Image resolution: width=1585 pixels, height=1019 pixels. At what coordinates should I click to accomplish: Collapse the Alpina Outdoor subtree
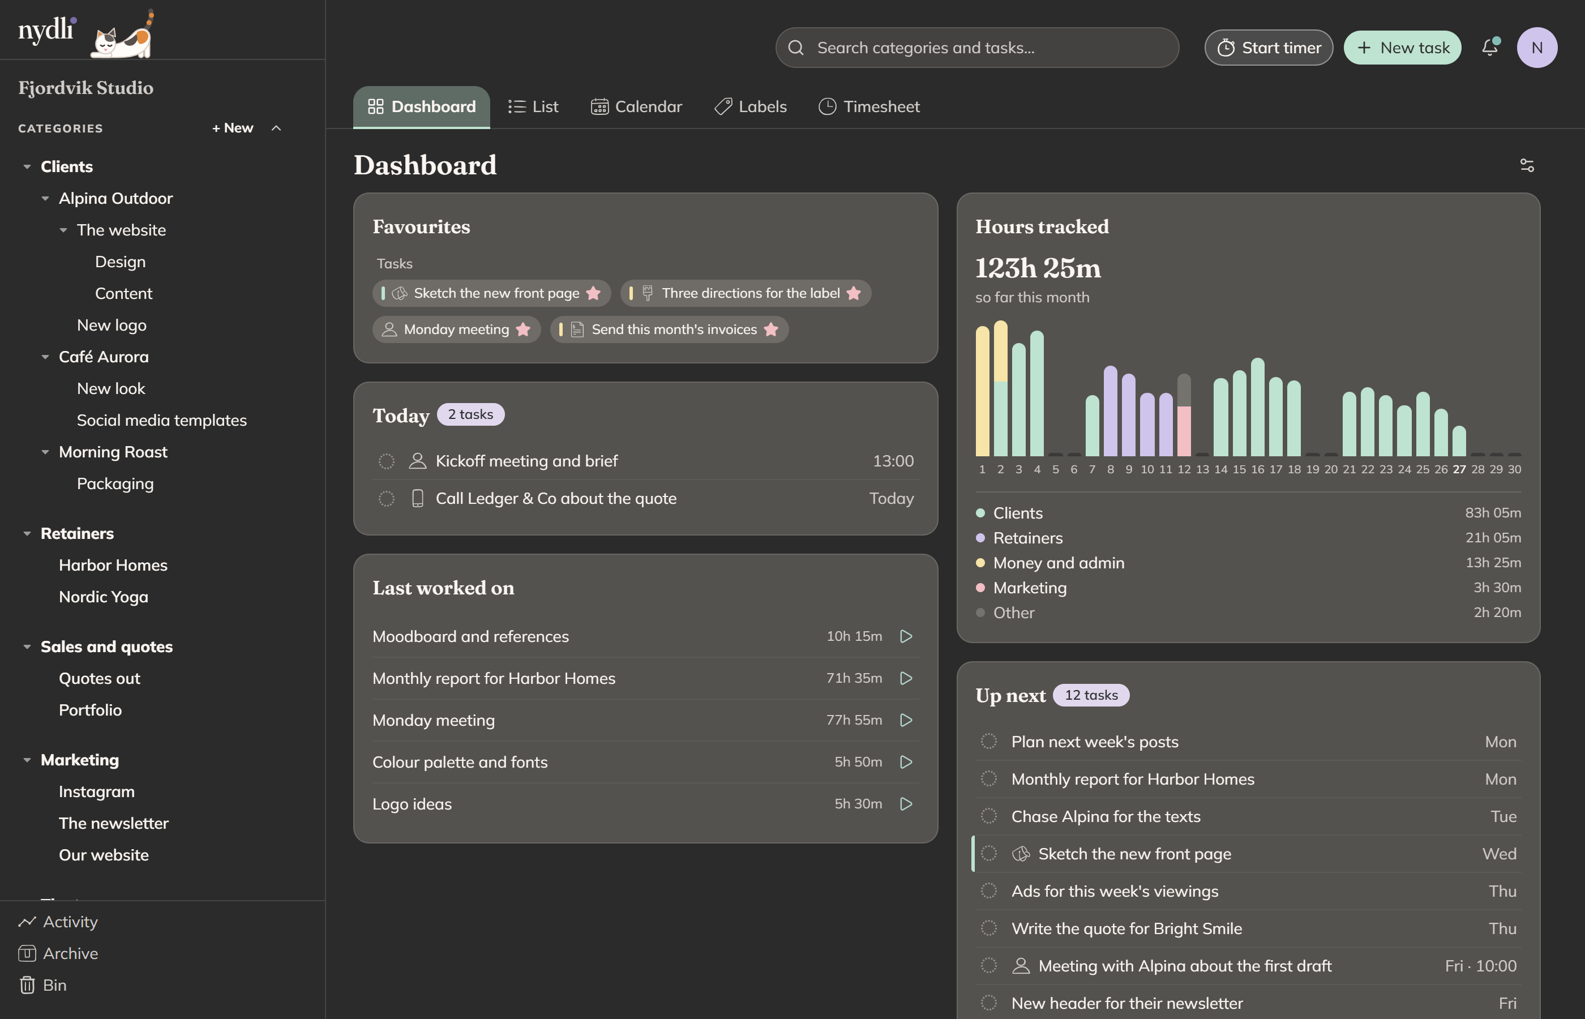(45, 199)
